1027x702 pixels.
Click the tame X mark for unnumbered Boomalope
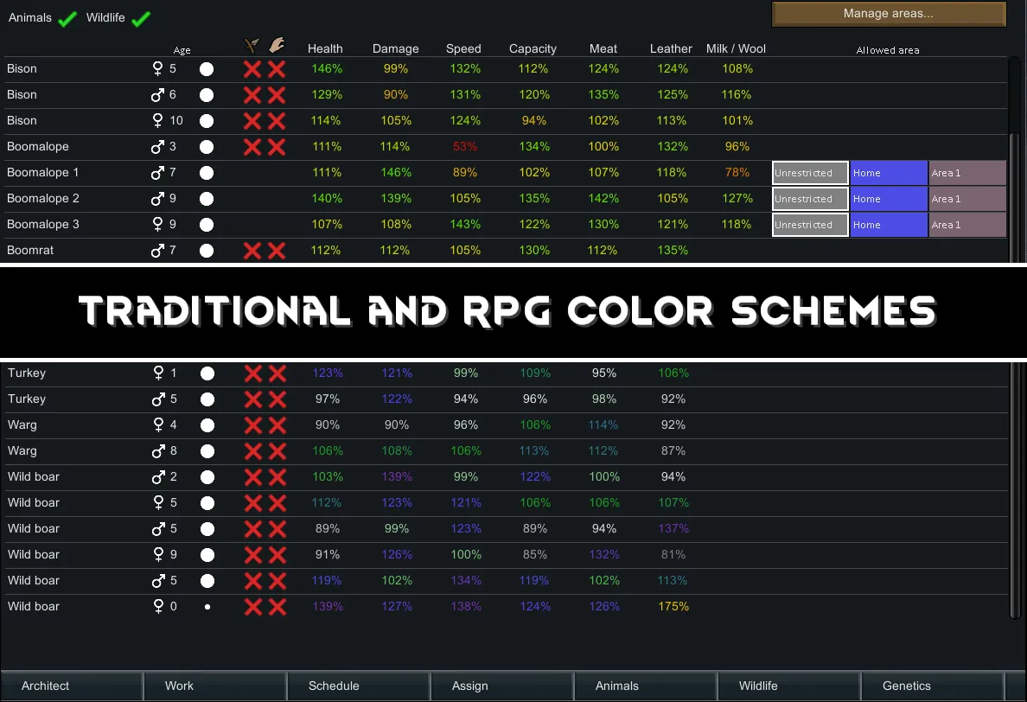(277, 147)
